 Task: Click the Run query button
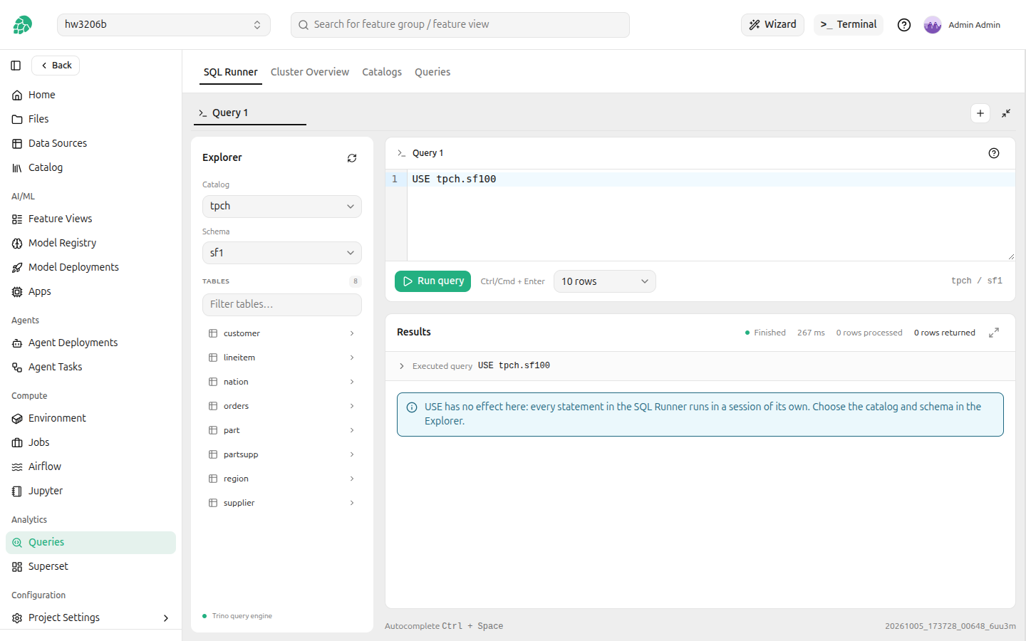point(433,281)
